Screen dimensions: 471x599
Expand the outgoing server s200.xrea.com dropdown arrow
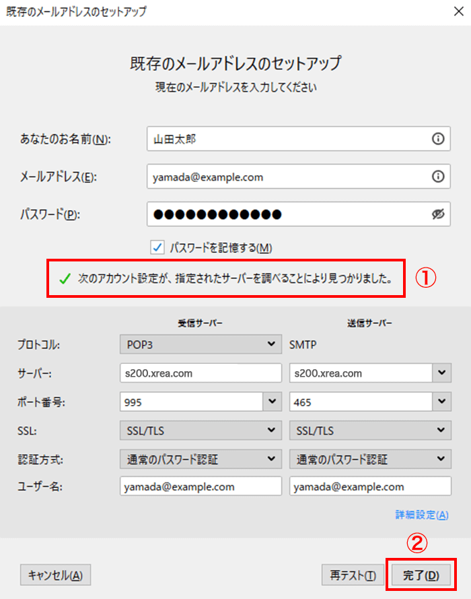tap(441, 373)
